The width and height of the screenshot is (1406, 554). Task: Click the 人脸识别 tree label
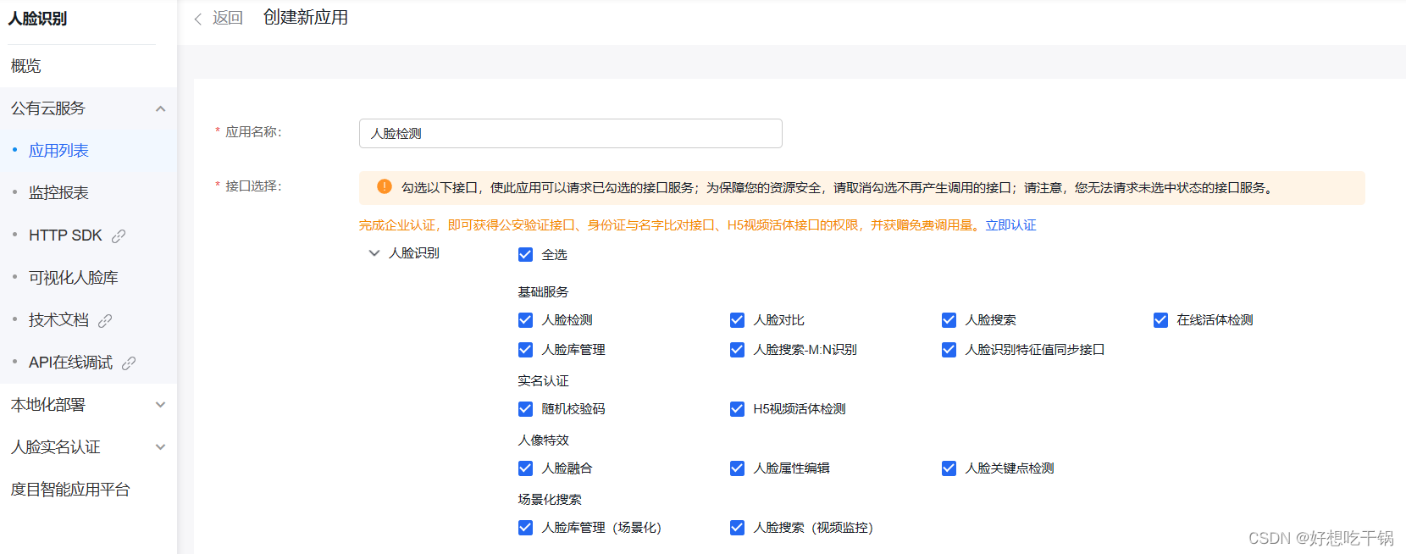(x=413, y=252)
